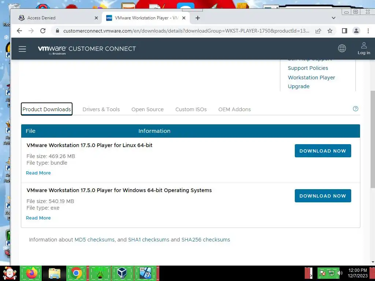375x281 pixels.
Task: Switch to Custom ISOs tab
Action: (x=191, y=109)
